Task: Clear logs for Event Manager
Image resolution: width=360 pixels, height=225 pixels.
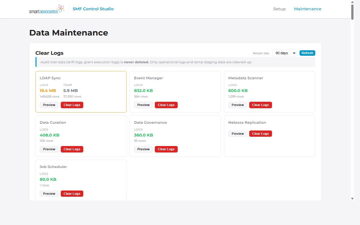Action: [166, 105]
